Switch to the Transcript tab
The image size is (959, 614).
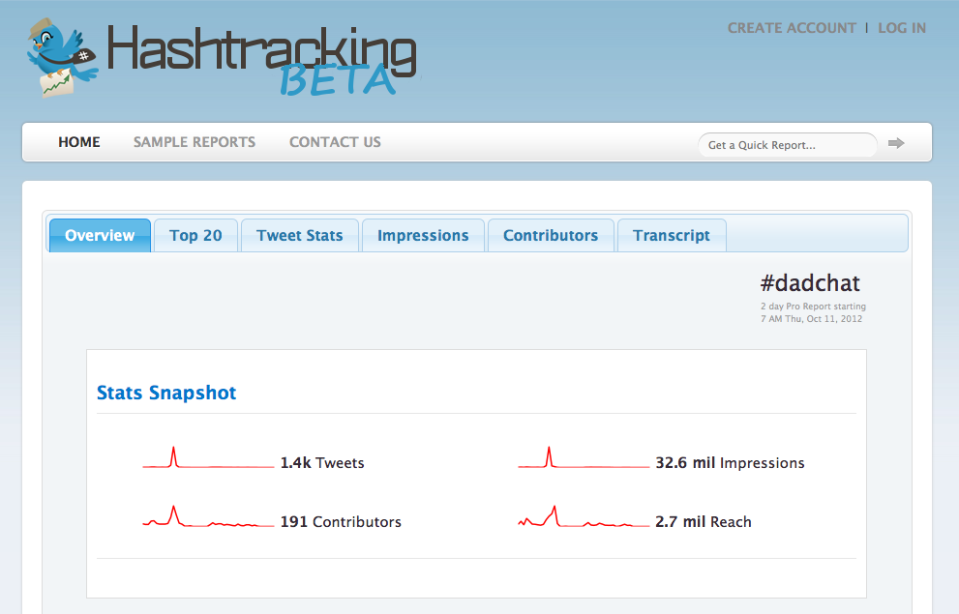click(672, 235)
